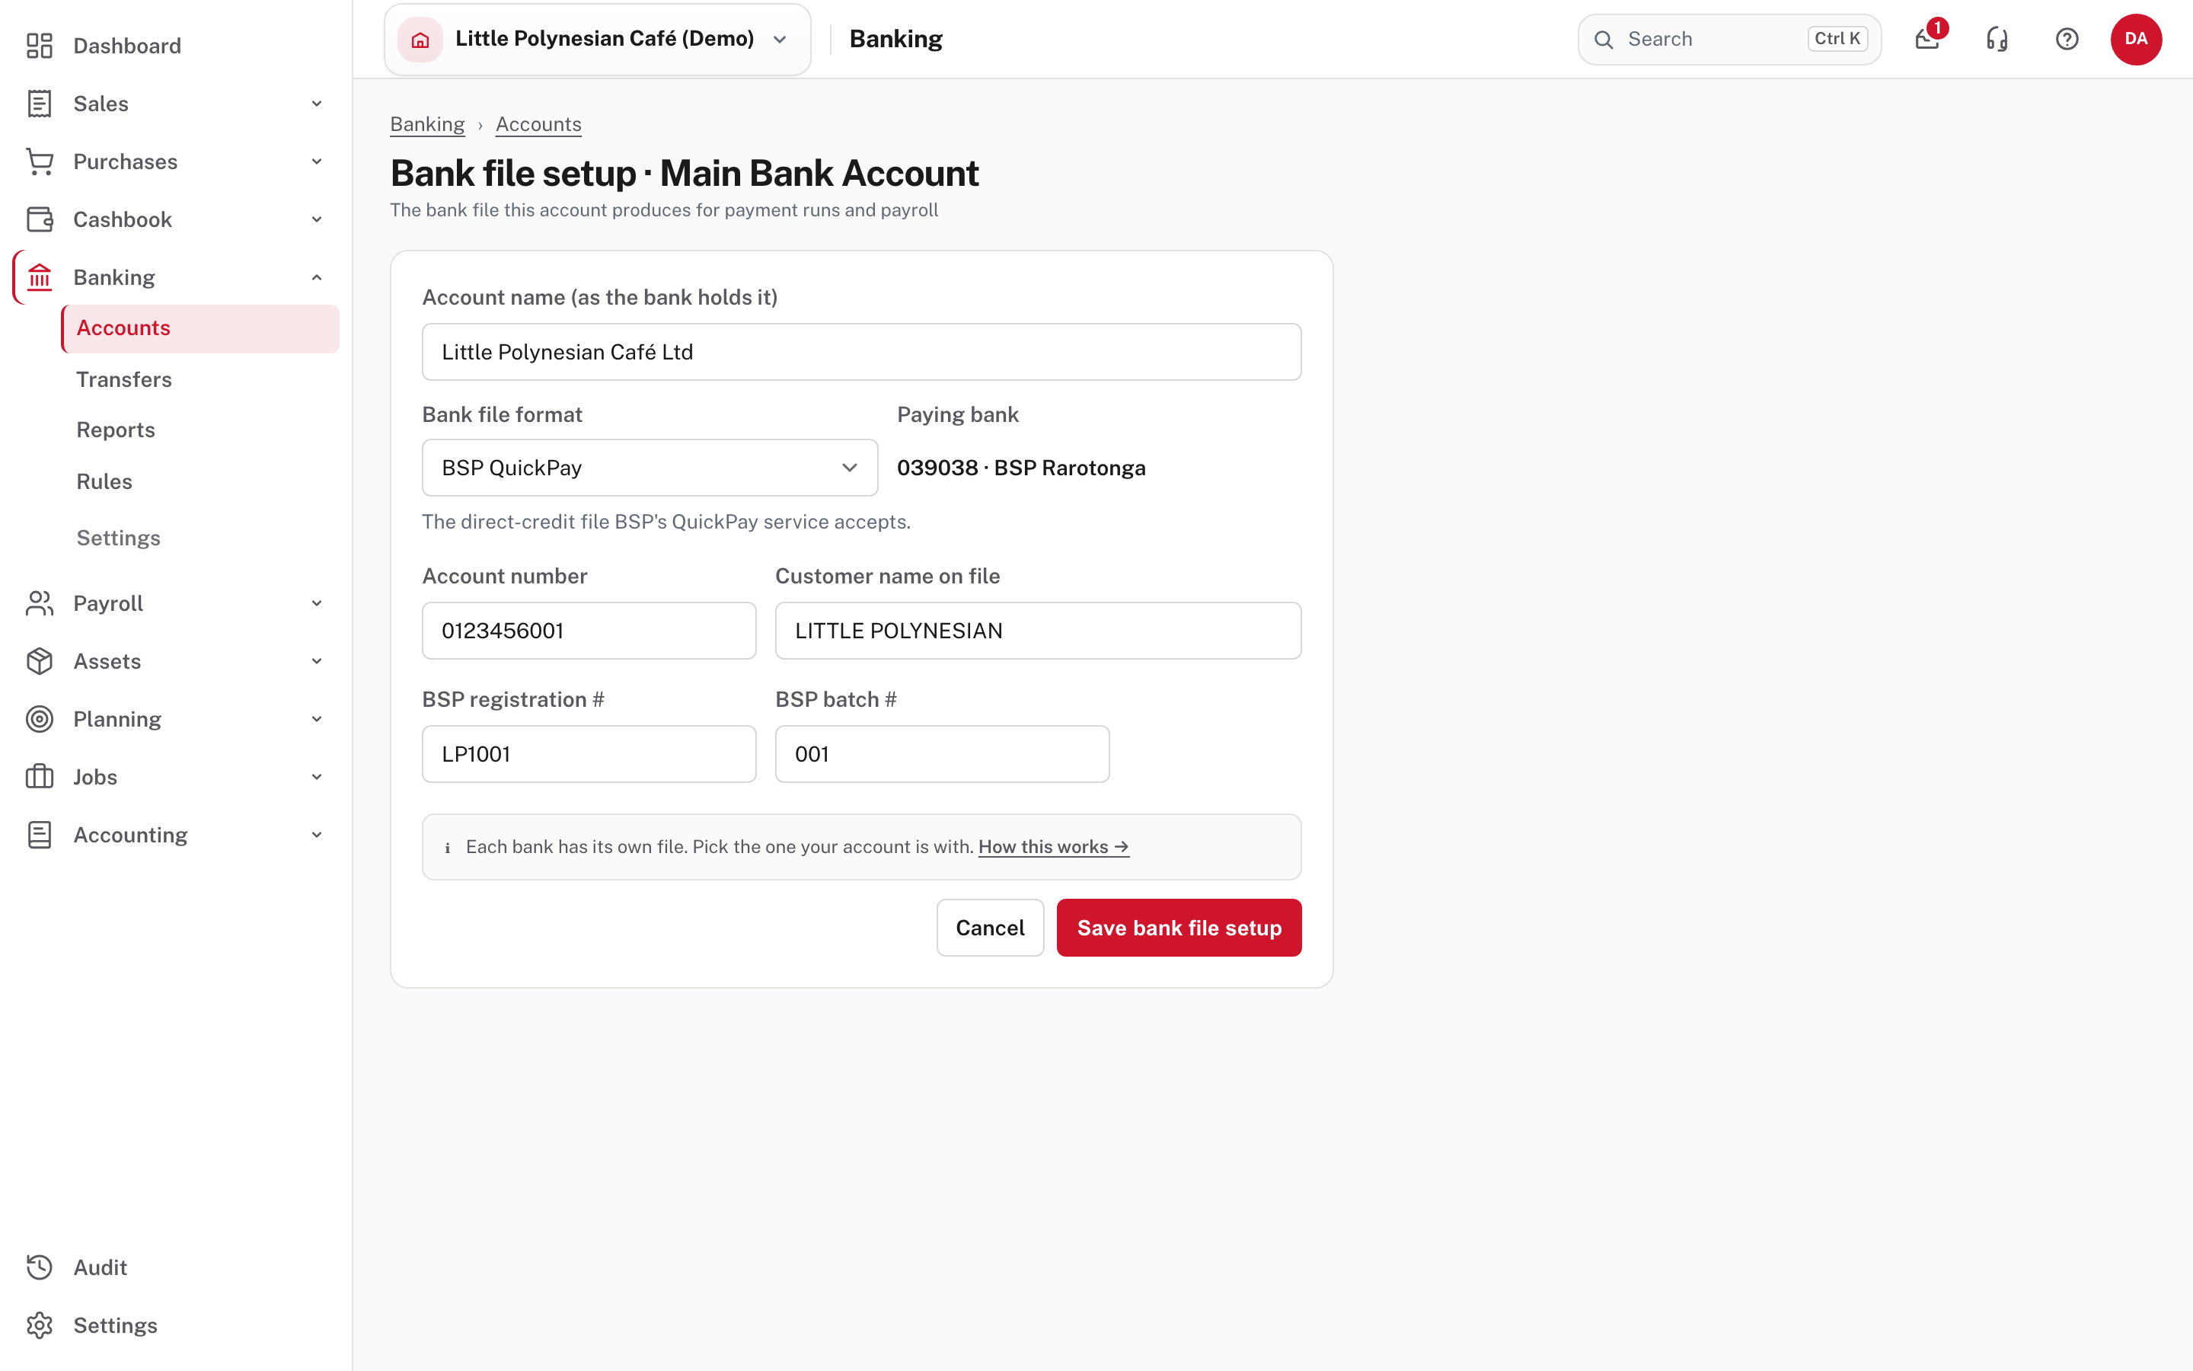Click Save bank file setup button
The width and height of the screenshot is (2193, 1371).
click(1179, 928)
